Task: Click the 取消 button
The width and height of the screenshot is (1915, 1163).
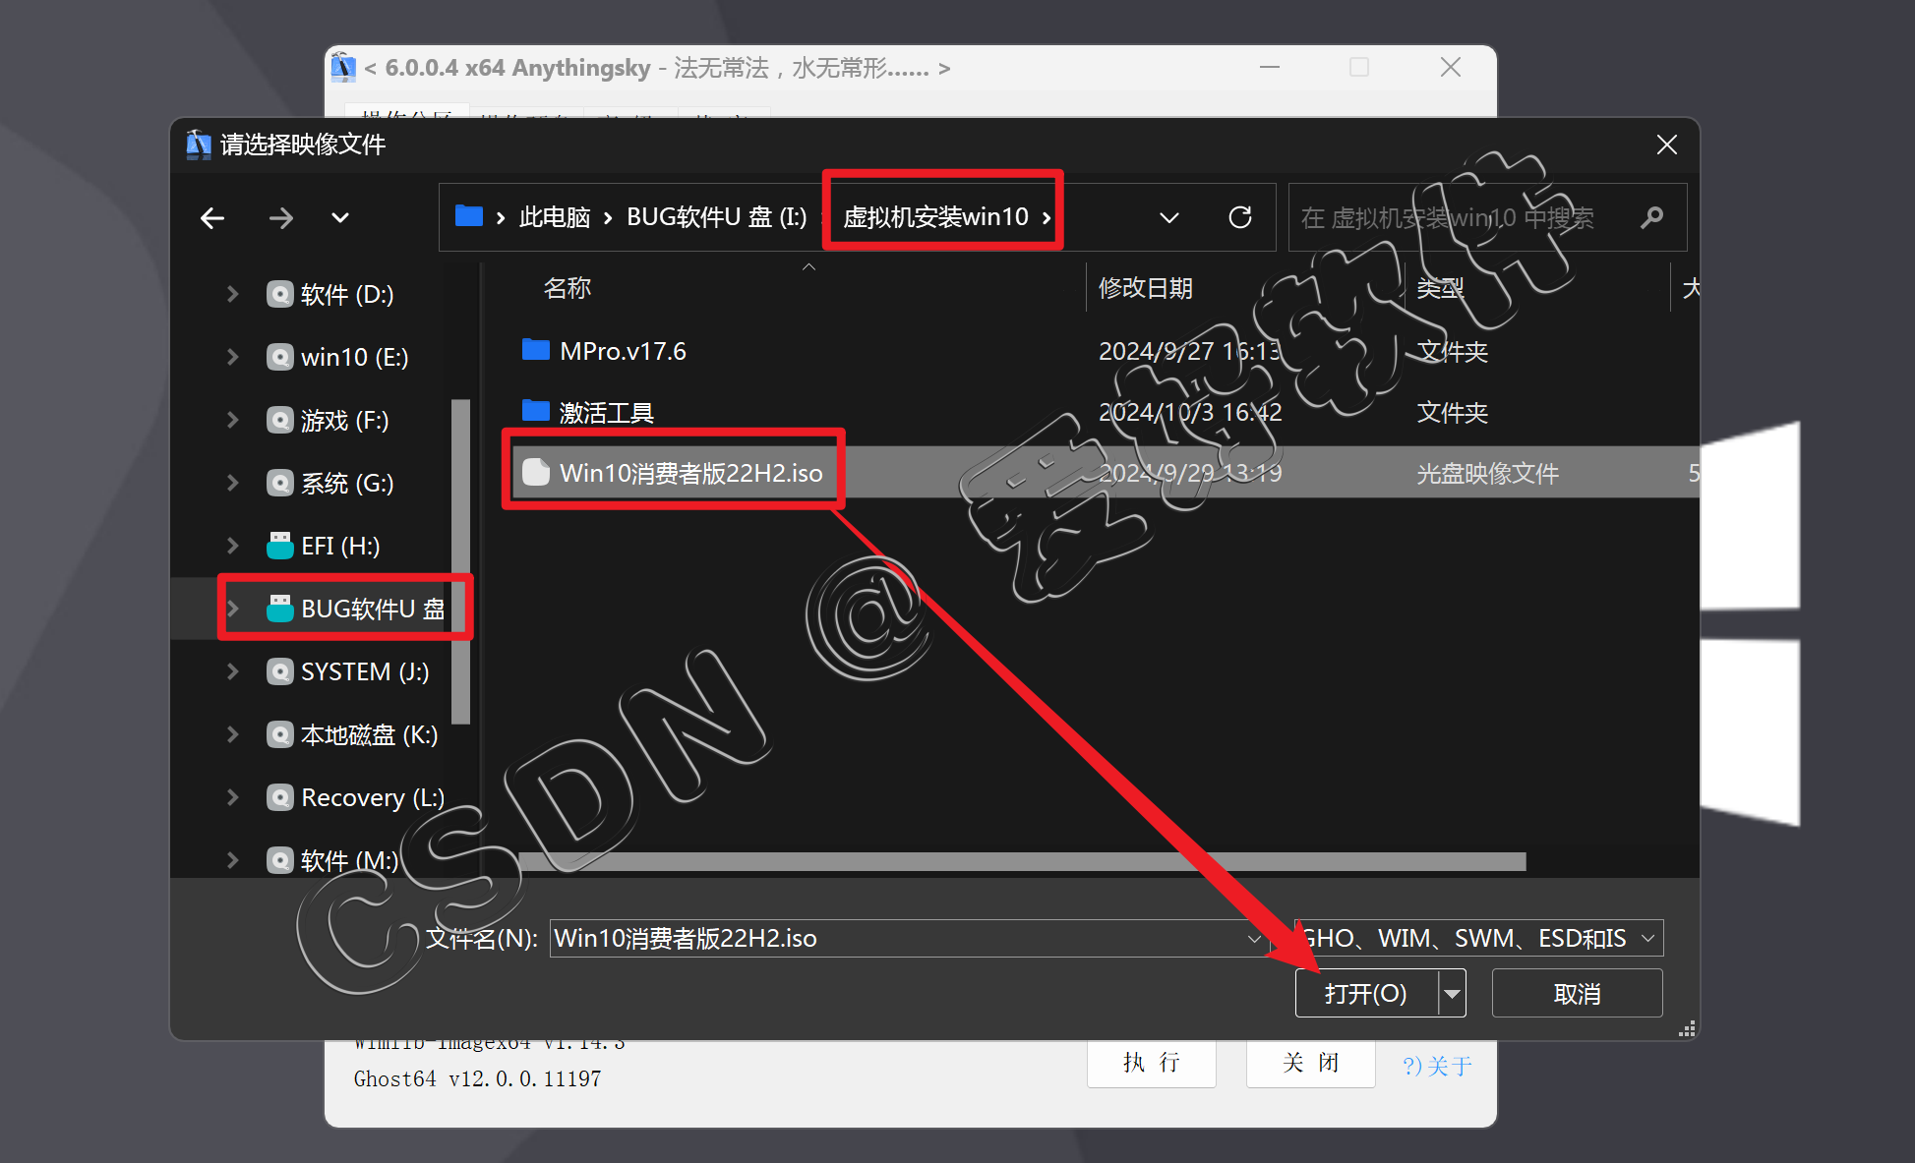Action: click(x=1577, y=994)
